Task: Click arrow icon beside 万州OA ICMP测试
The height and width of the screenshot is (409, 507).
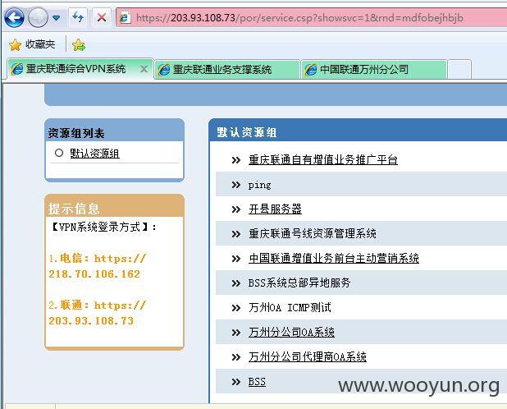Action: click(x=236, y=308)
